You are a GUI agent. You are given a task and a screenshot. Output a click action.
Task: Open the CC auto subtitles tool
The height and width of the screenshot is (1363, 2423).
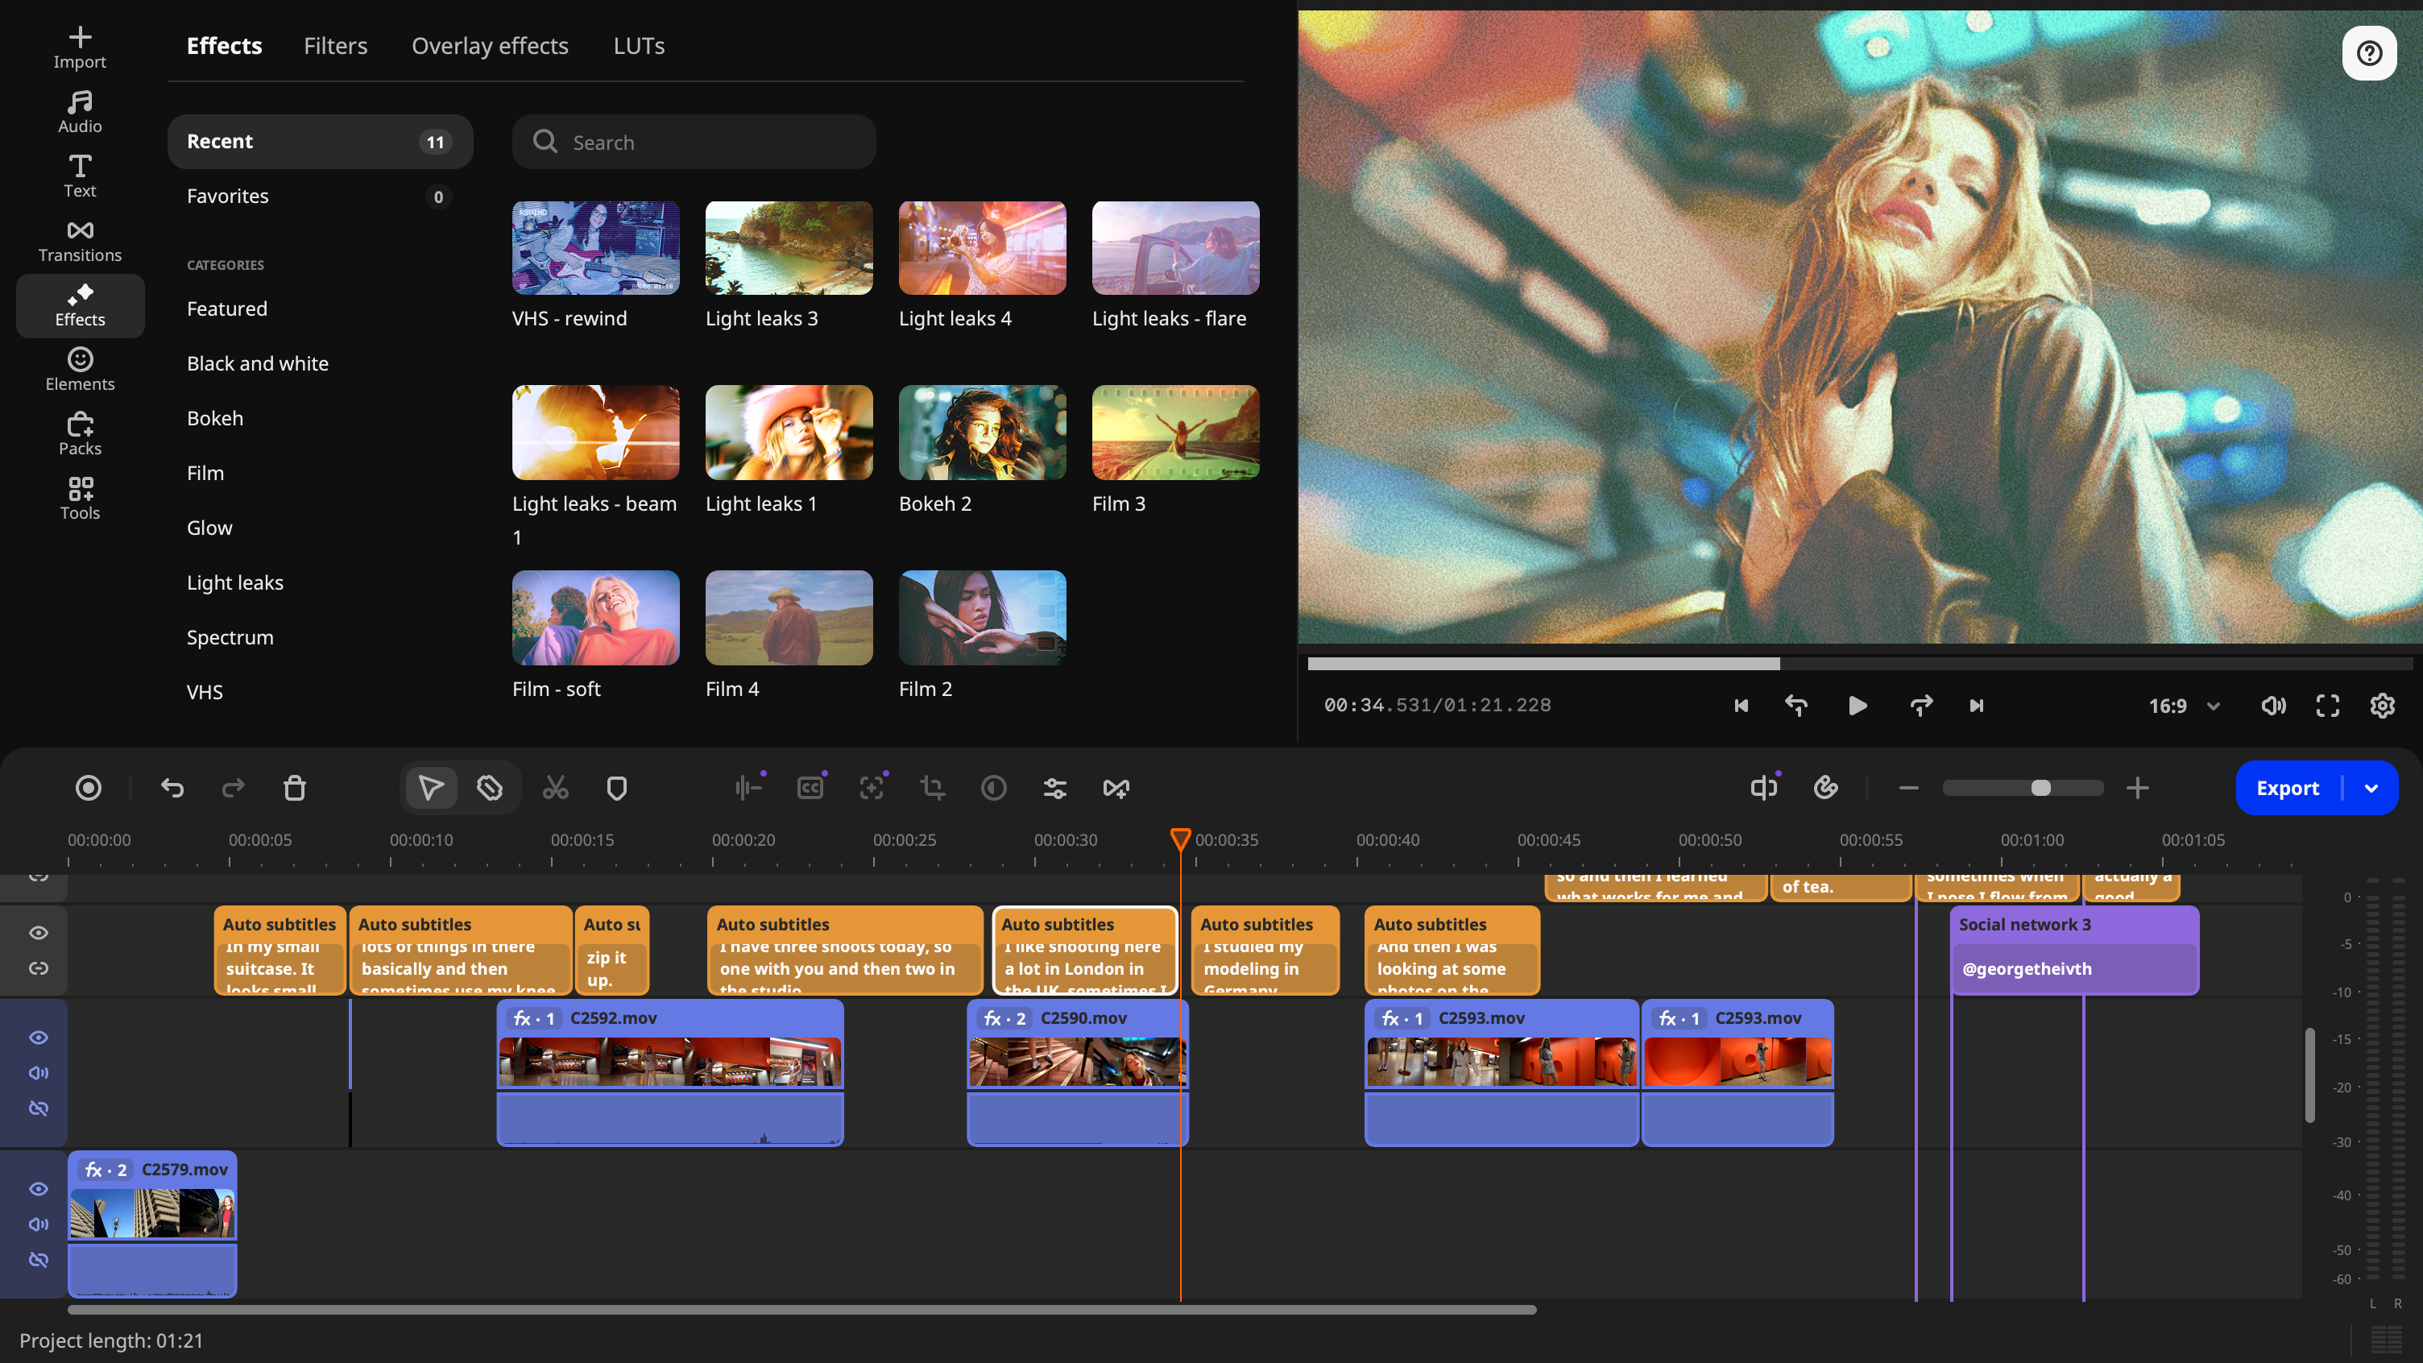[x=810, y=787]
